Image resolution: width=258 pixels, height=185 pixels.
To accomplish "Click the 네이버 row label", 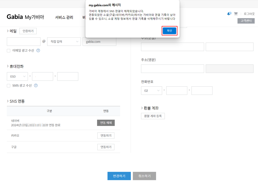I will pos(15,121).
